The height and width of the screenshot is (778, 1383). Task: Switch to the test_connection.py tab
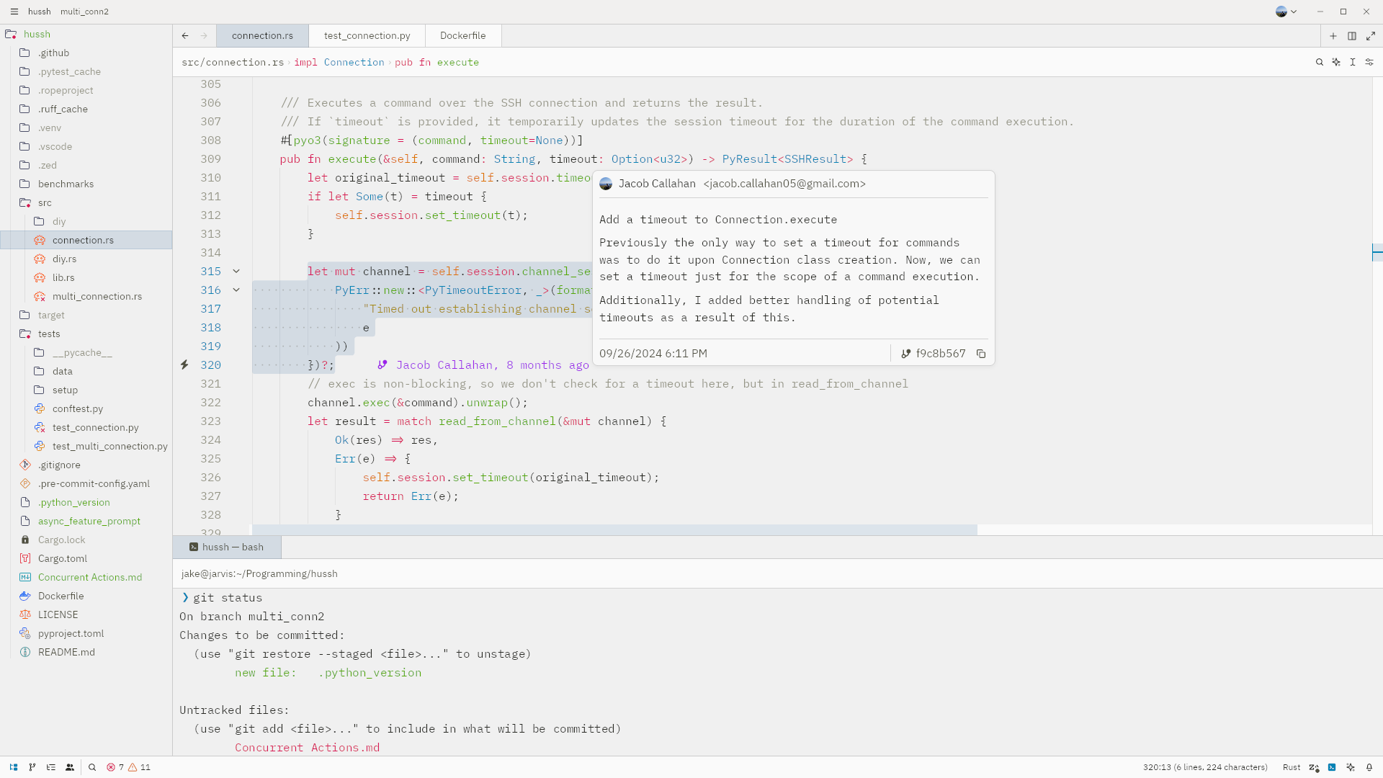click(367, 35)
